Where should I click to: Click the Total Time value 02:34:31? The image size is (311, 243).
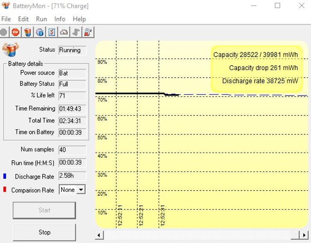tap(72, 121)
